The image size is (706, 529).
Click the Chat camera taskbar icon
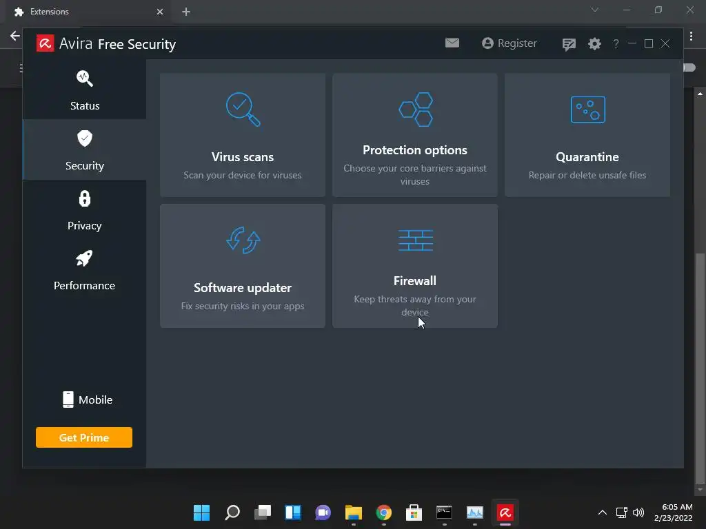(323, 512)
